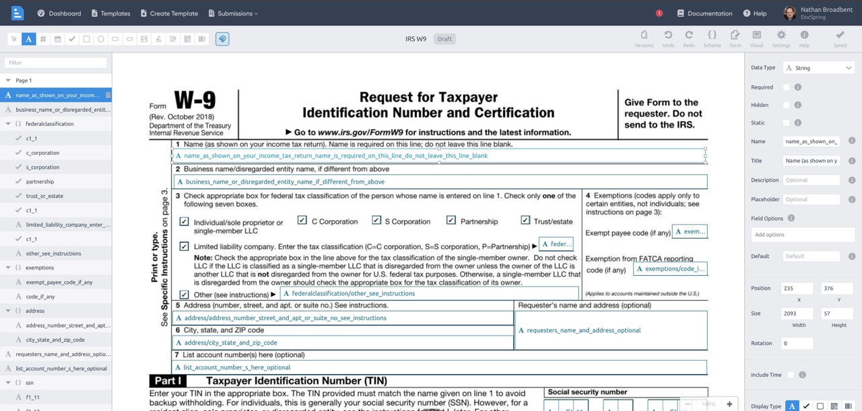Click the DocSpring logo
This screenshot has width=862, height=411.
[18, 13]
